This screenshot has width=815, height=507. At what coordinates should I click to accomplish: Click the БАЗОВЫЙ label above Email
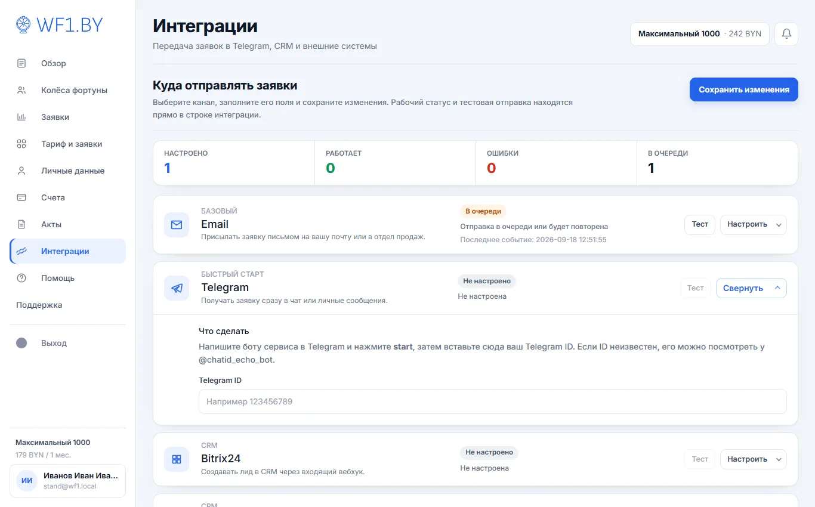tap(219, 211)
